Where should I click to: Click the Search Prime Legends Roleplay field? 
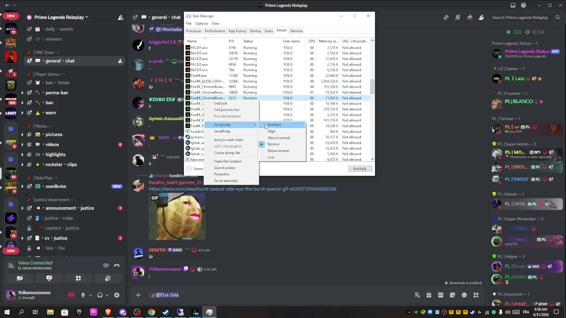pyautogui.click(x=526, y=17)
